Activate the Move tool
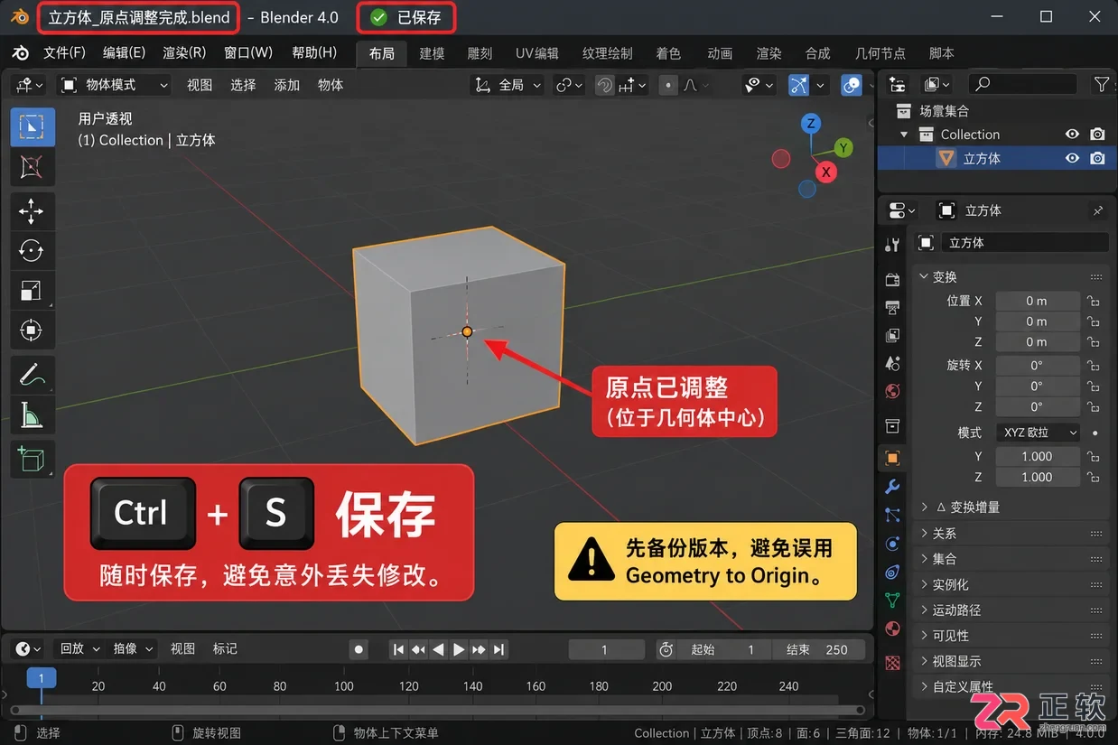Image resolution: width=1118 pixels, height=745 pixels. [33, 211]
